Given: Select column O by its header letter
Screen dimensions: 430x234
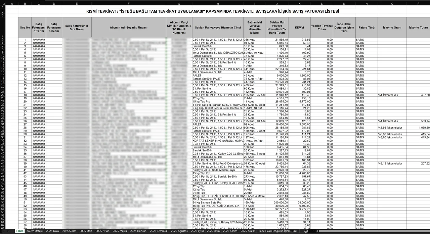Looking at the screenshot, I should (392, 4).
